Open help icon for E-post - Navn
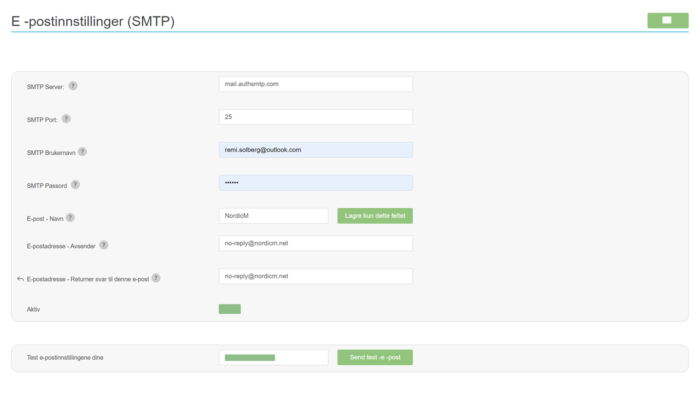 click(x=70, y=218)
